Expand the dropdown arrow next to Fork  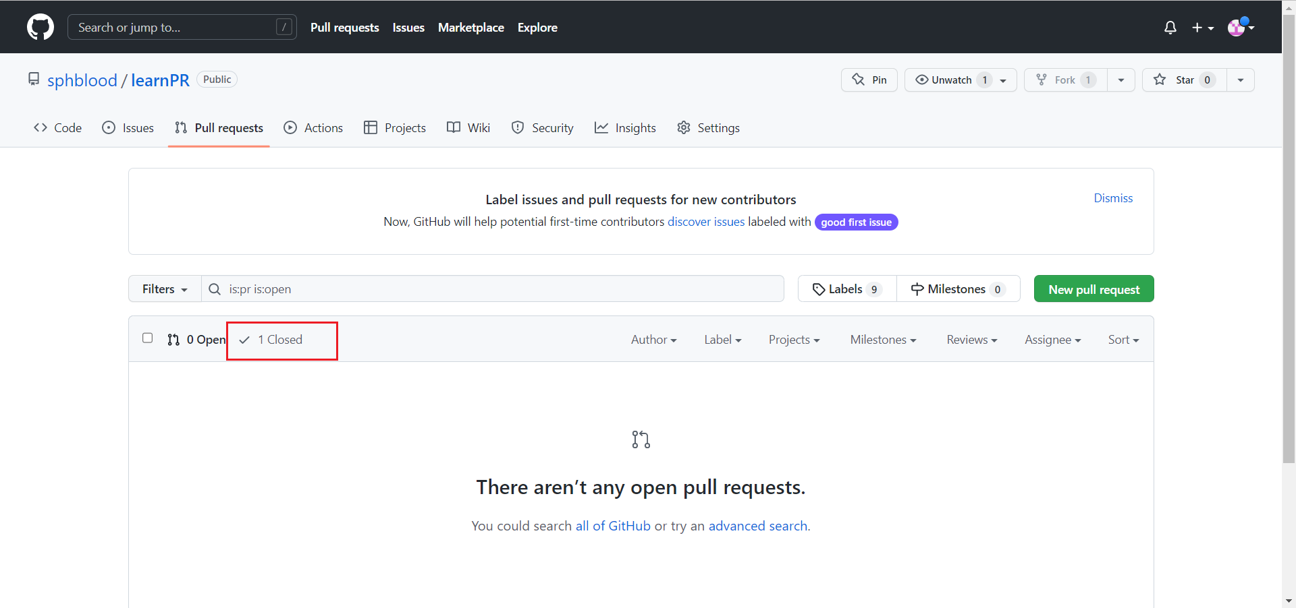[x=1121, y=80]
